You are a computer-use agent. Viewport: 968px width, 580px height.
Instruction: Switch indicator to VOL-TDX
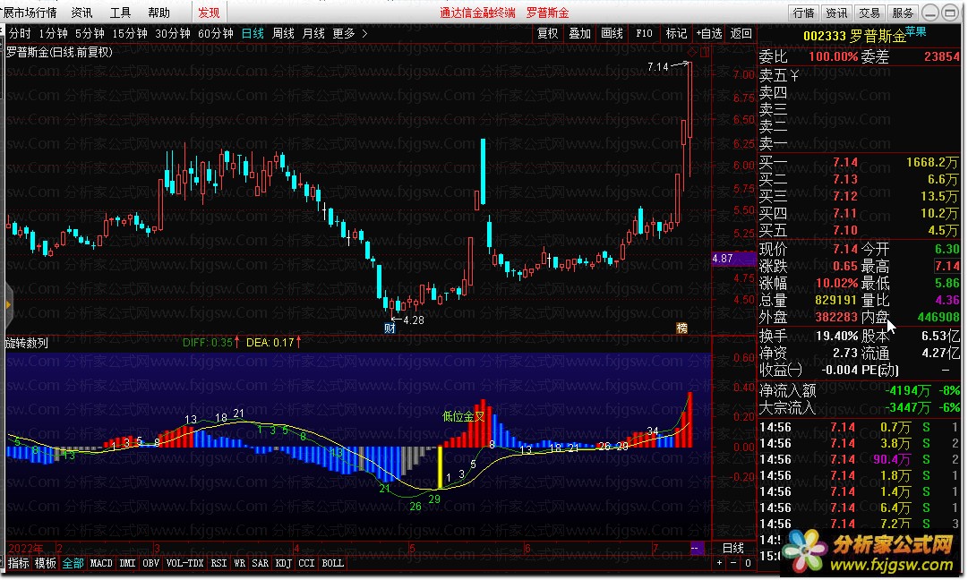click(184, 563)
